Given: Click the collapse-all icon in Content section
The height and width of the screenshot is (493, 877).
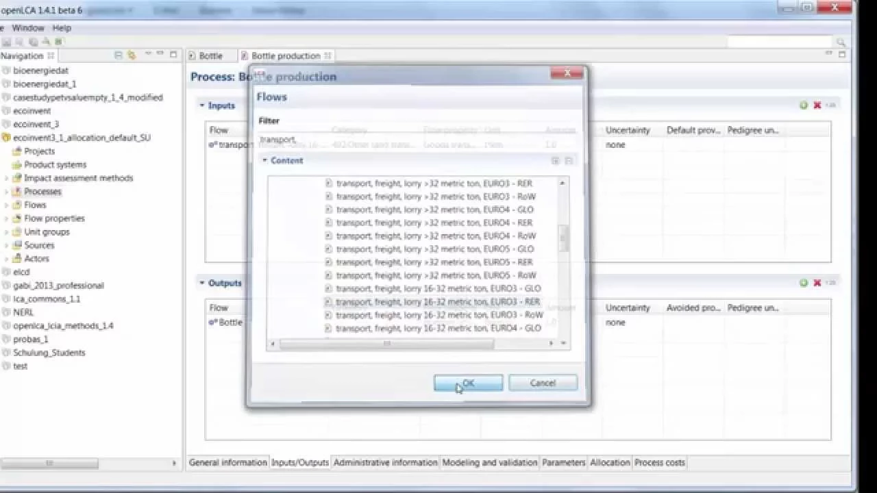Looking at the screenshot, I should click(x=568, y=161).
